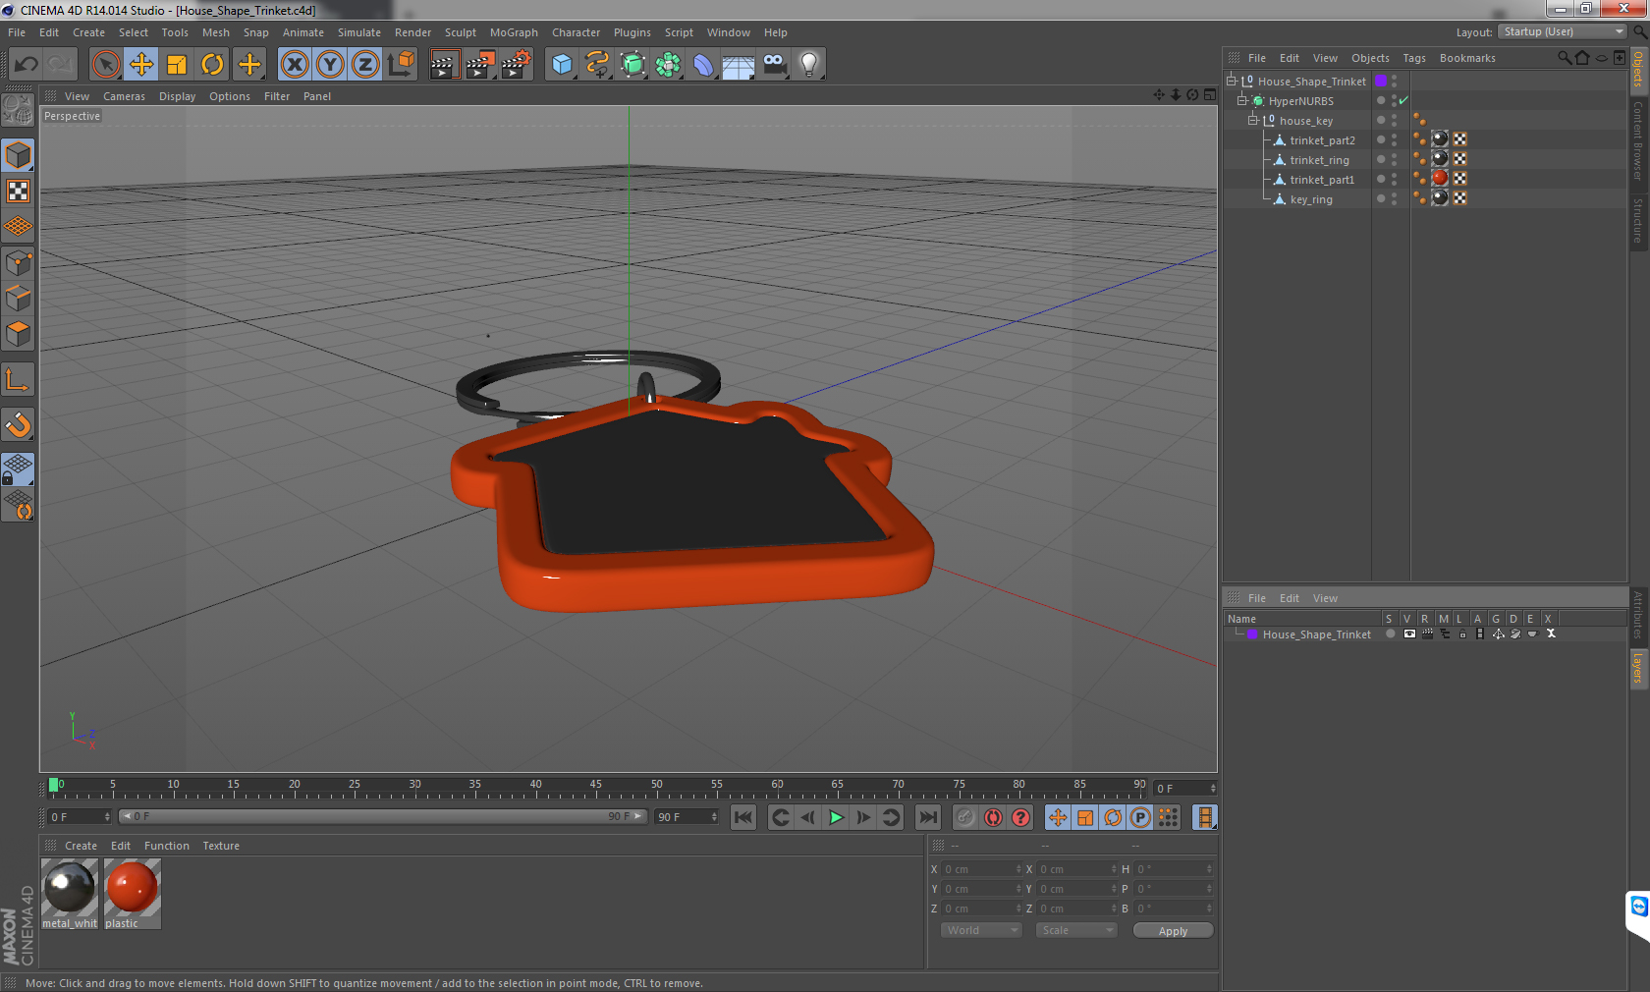Switch to Model mode
Image resolution: width=1650 pixels, height=992 pixels.
click(18, 155)
